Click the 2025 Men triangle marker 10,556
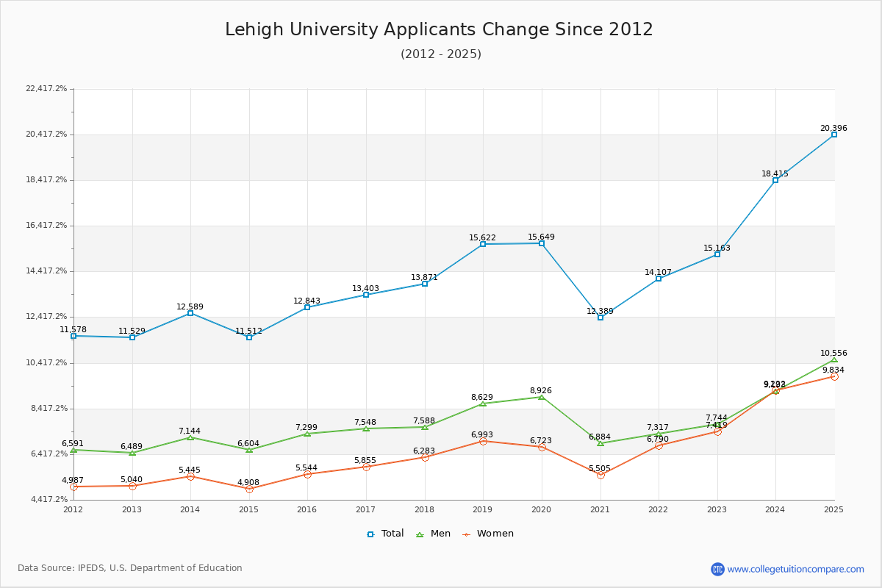 click(x=834, y=359)
